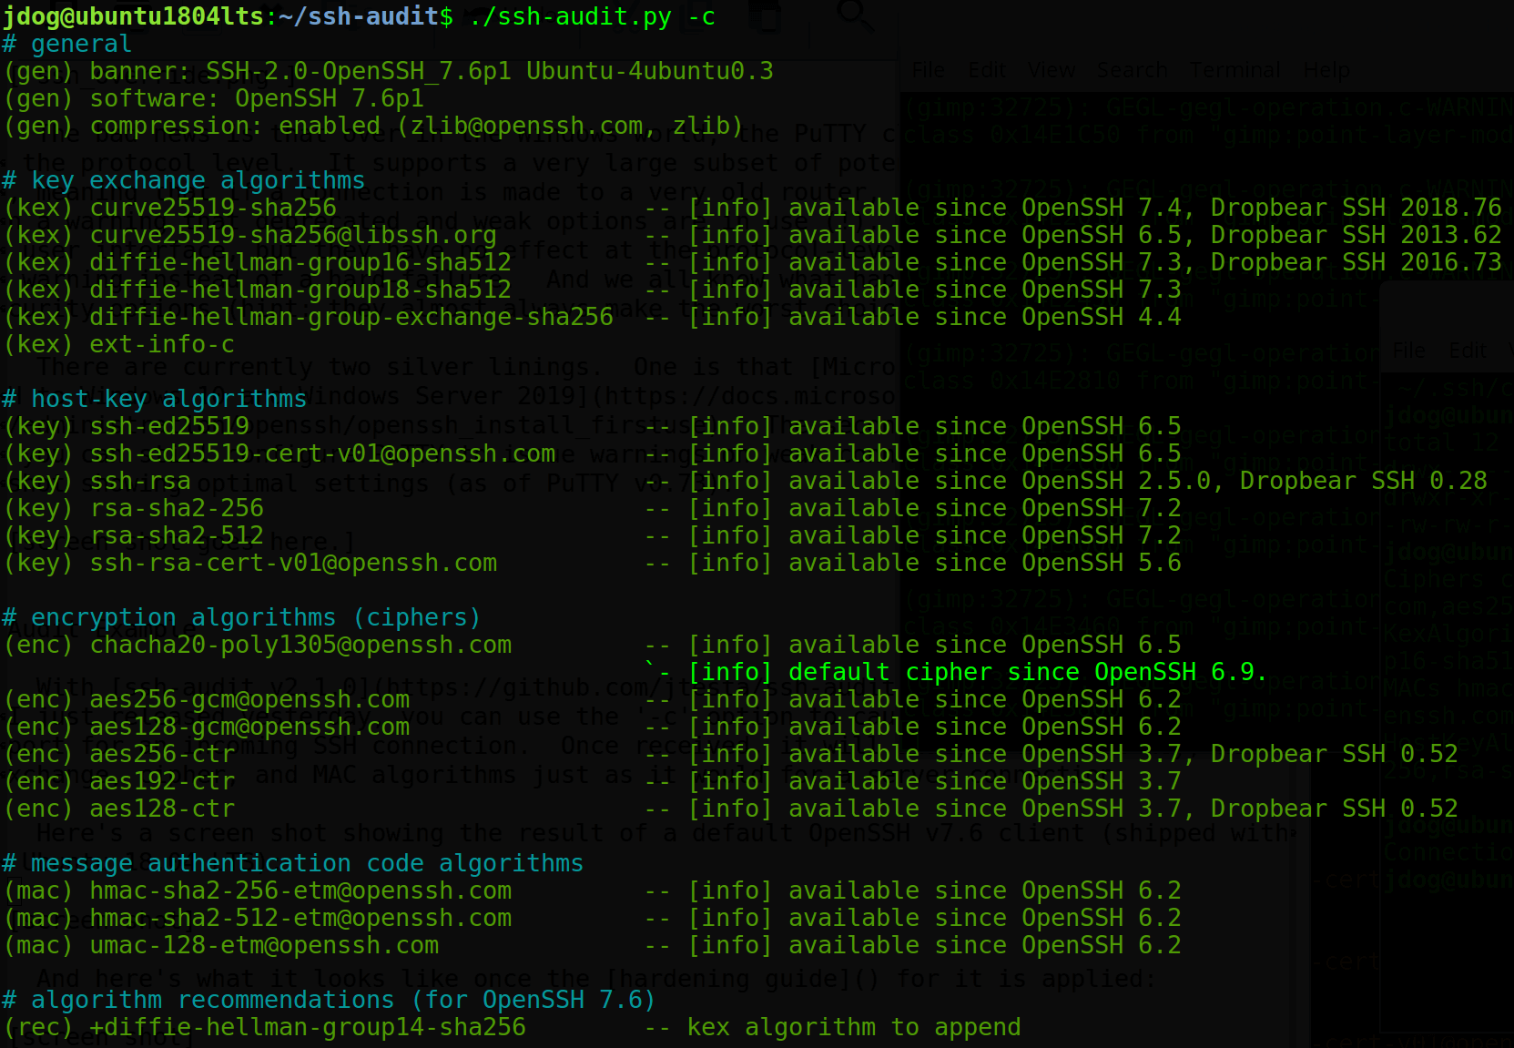This screenshot has width=1514, height=1048.
Task: Select 'hmac-sha2-512-etm@openssh.com' mac entry
Action: pyautogui.click(x=300, y=918)
